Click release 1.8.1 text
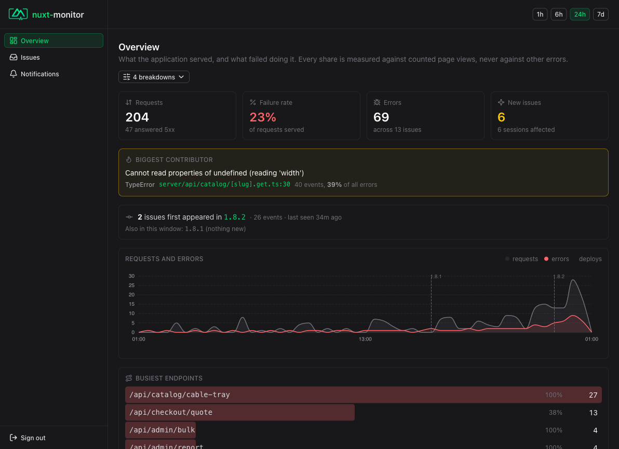619x449 pixels. pyautogui.click(x=194, y=229)
